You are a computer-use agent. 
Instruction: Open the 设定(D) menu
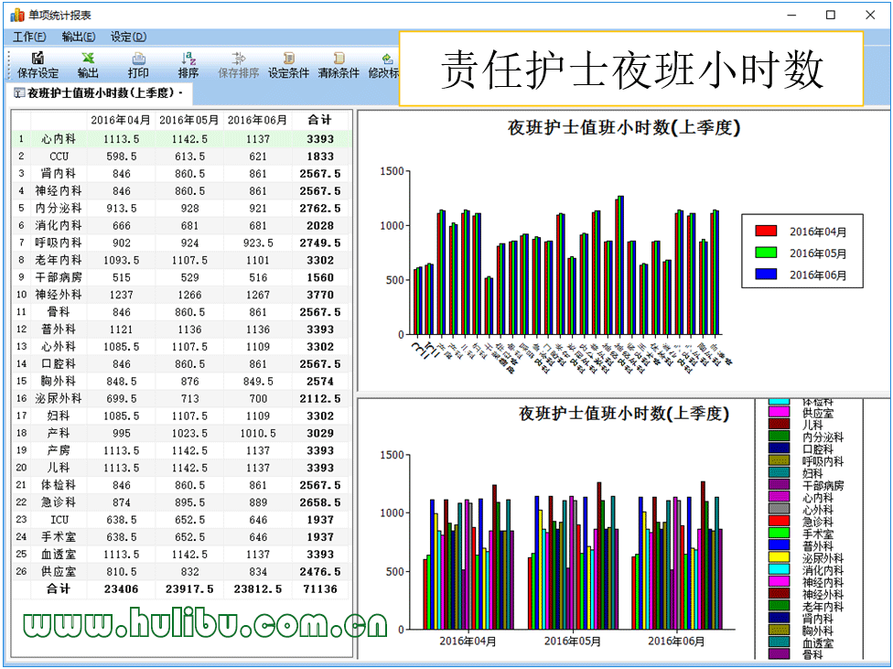128,37
